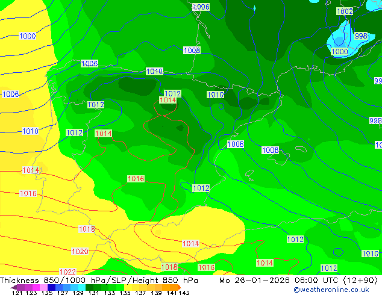Click the legend value "141"
The image size is (382, 295).
point(172,293)
